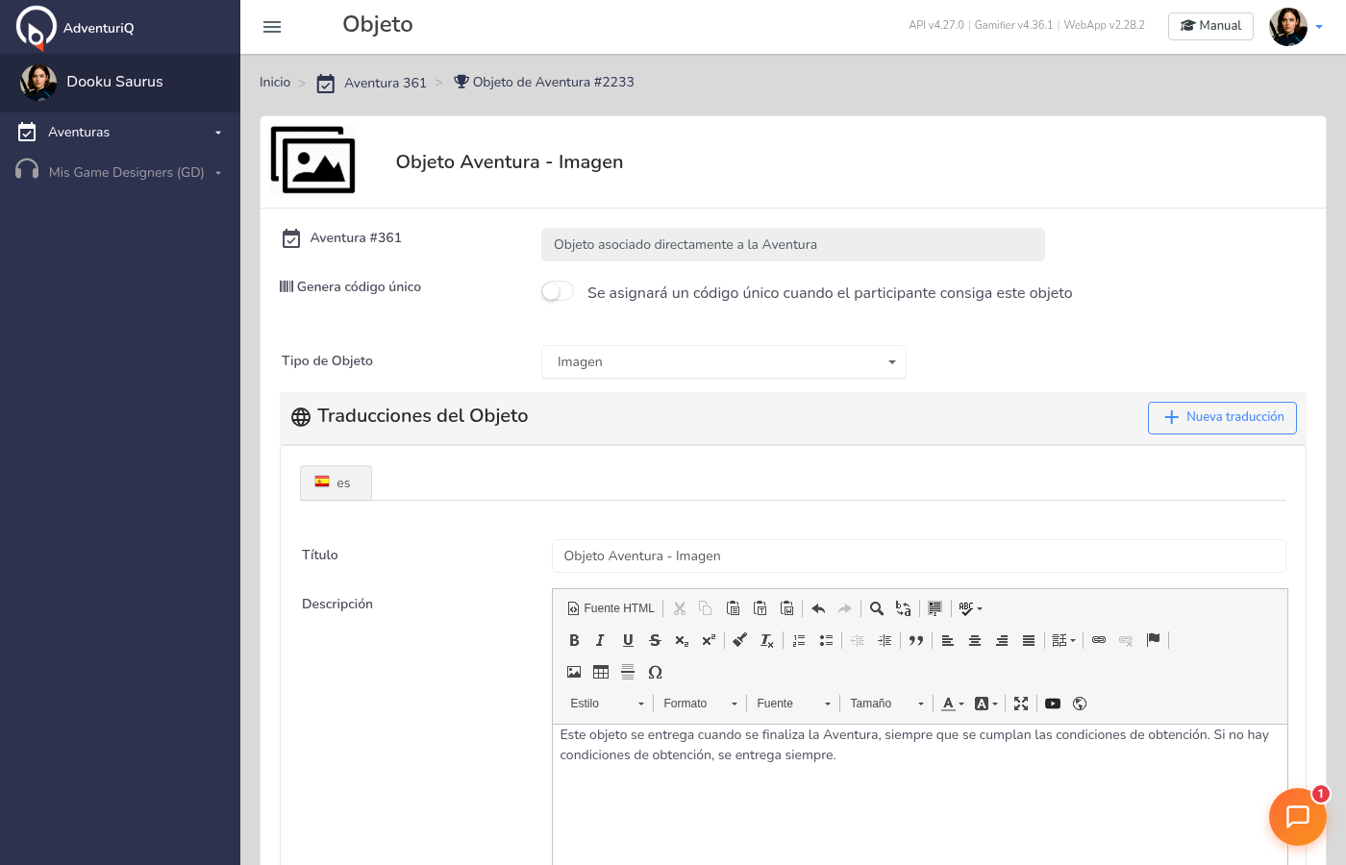Click Objeto de Aventura #2233 breadcrumb
Image resolution: width=1346 pixels, height=865 pixels.
tap(544, 82)
